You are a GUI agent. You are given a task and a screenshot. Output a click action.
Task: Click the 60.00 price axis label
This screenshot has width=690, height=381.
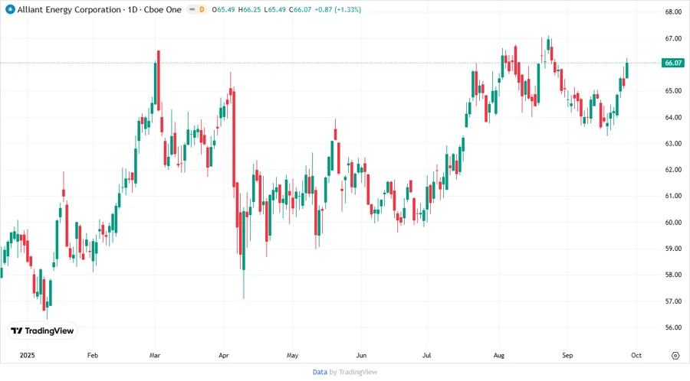click(x=673, y=222)
